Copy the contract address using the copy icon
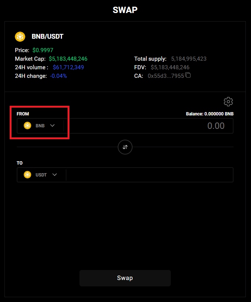The width and height of the screenshot is (251, 302). [x=188, y=76]
